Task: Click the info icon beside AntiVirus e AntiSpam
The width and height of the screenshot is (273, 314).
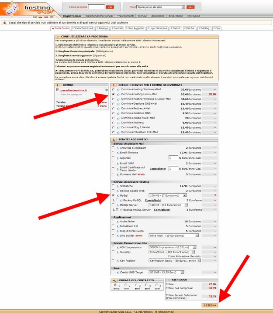Action: pos(118,148)
